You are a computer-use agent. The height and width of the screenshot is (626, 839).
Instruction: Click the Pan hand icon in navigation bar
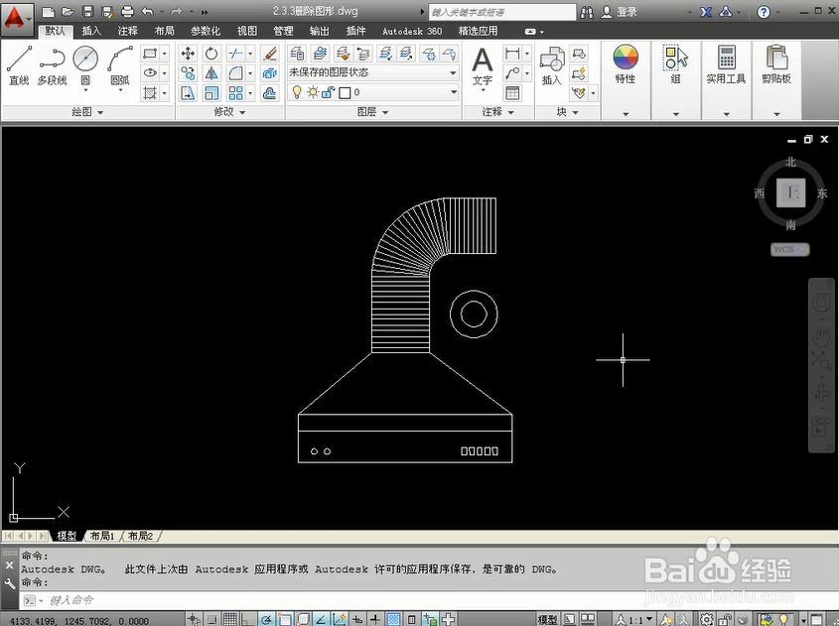[x=821, y=338]
